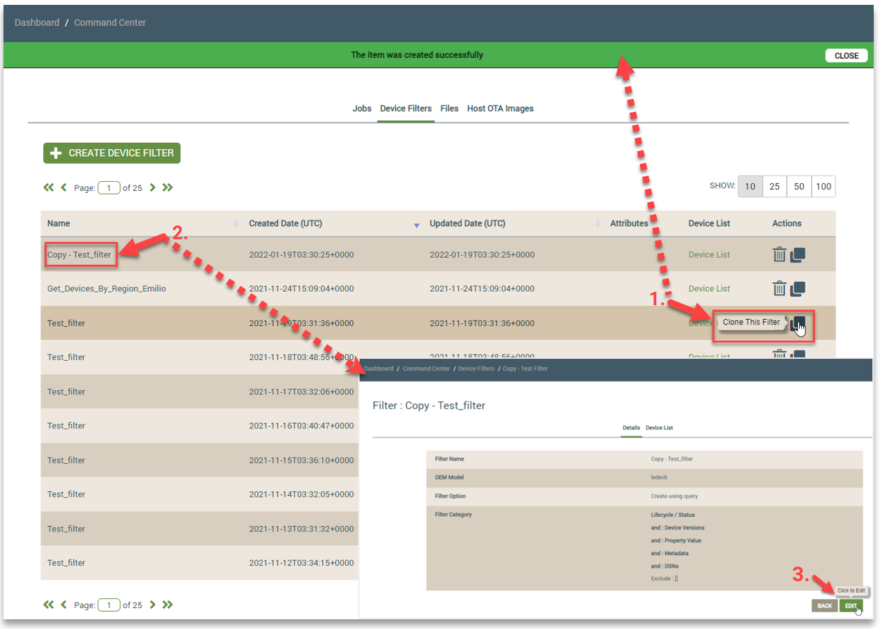Select the Test_filter created 2021-11-19T03:31:36
This screenshot has height=629, width=880.
66,323
